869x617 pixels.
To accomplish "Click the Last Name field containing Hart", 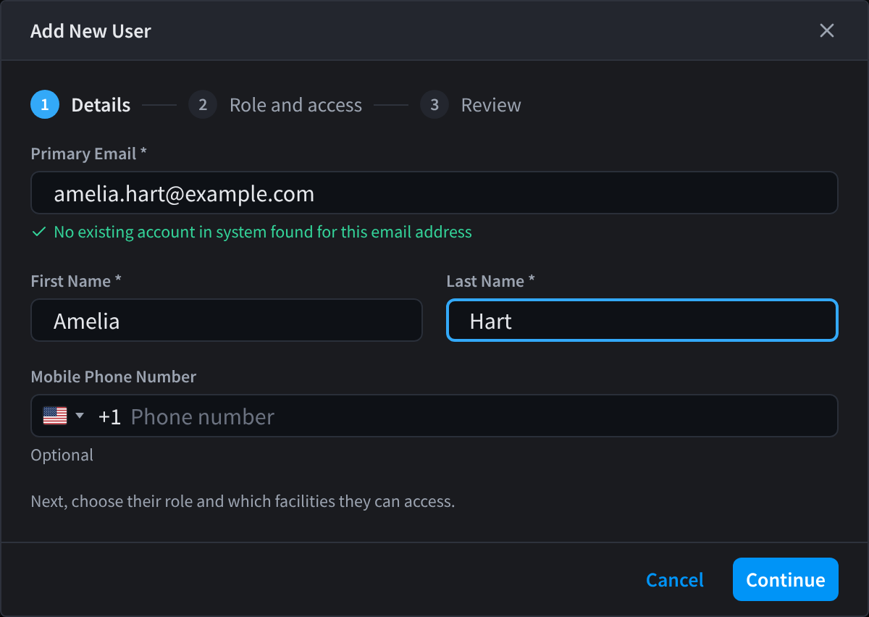I will click(x=642, y=320).
